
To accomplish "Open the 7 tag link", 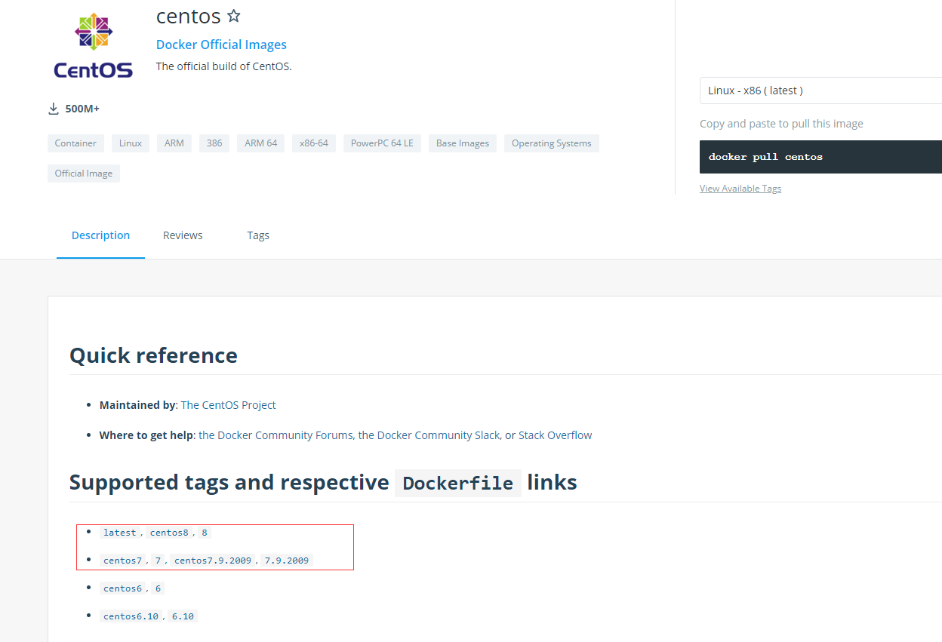I will click(x=158, y=561).
